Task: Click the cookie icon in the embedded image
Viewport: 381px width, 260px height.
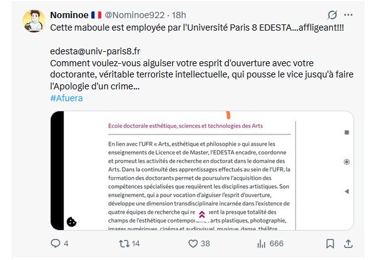Action: [x=72, y=221]
